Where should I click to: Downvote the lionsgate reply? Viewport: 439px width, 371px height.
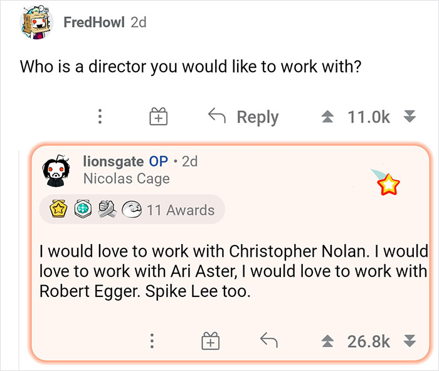click(410, 341)
